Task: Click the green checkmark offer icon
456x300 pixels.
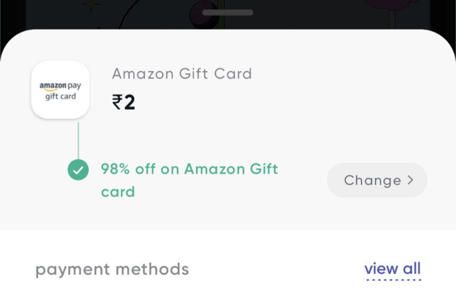Action: (78, 170)
